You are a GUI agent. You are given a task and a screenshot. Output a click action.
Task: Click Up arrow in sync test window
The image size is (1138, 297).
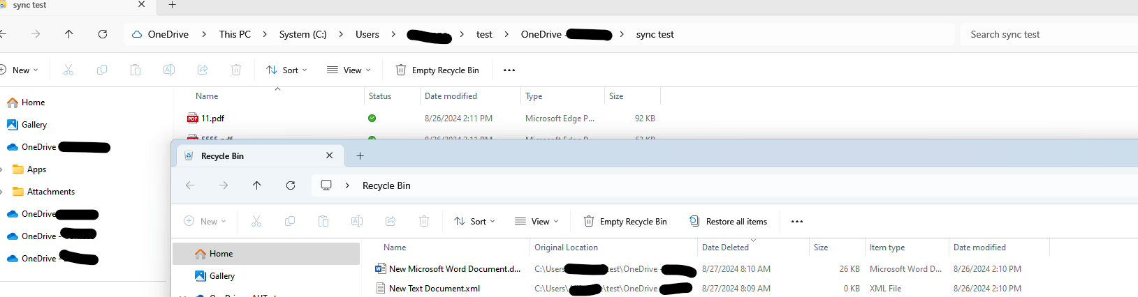click(68, 34)
